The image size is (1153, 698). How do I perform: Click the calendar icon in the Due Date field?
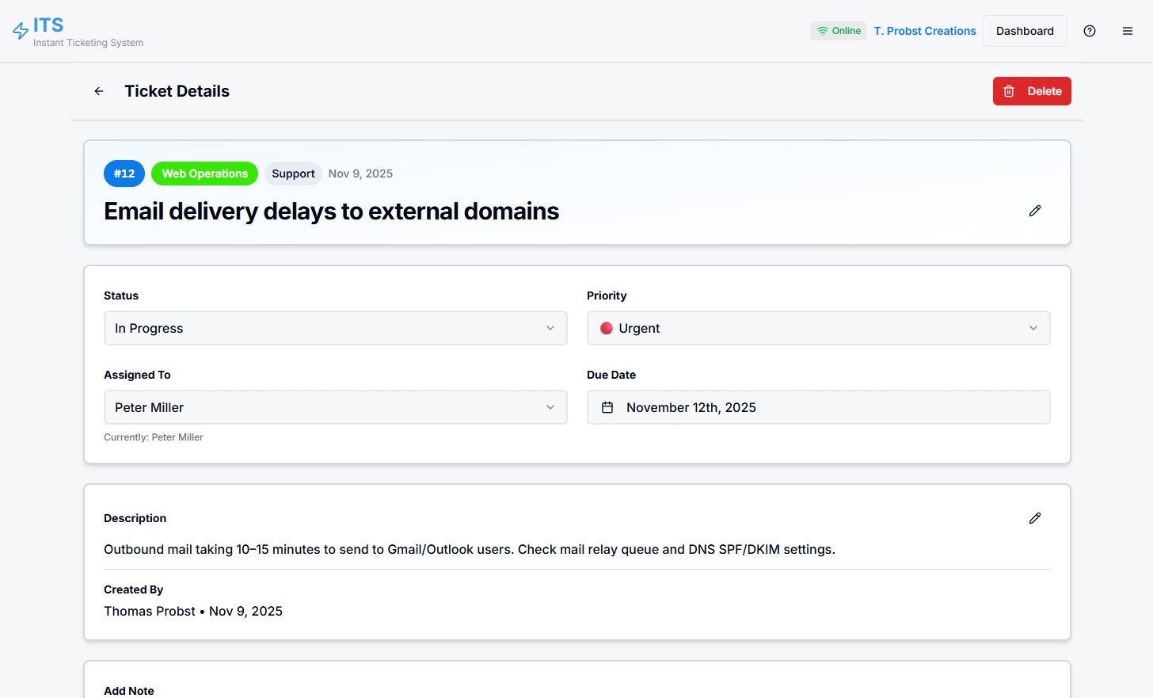coord(607,407)
